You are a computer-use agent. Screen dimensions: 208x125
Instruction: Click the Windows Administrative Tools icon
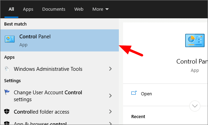point(7,69)
